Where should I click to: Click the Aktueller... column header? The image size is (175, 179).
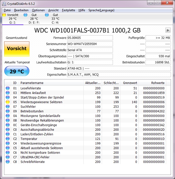tap(93, 83)
